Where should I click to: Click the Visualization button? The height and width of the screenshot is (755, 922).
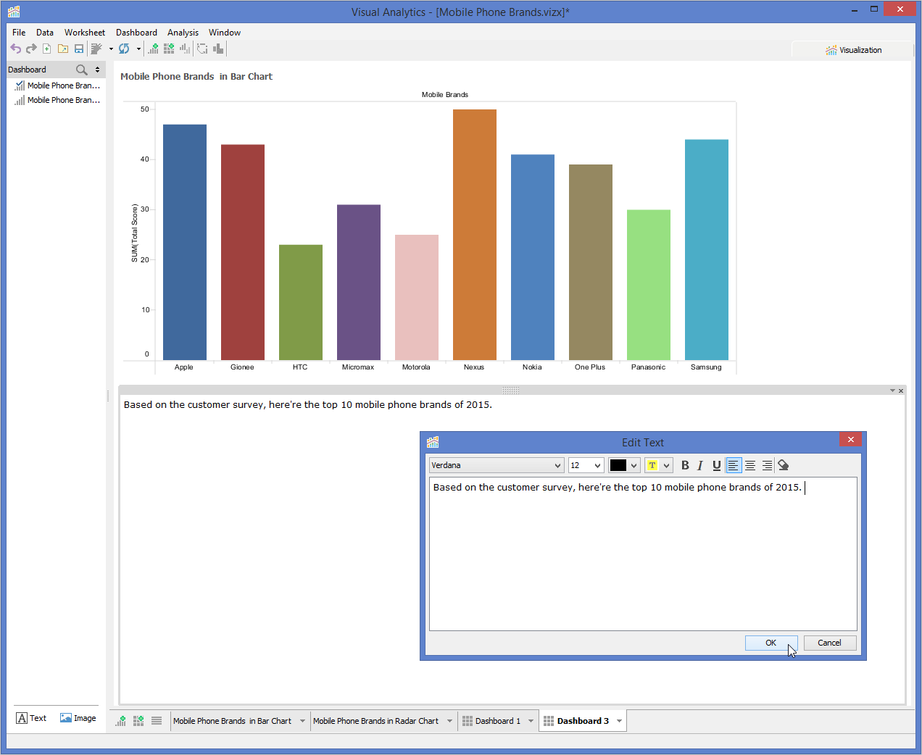pos(853,50)
